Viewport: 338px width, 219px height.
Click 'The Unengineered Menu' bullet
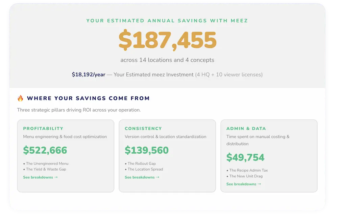(x=46, y=163)
